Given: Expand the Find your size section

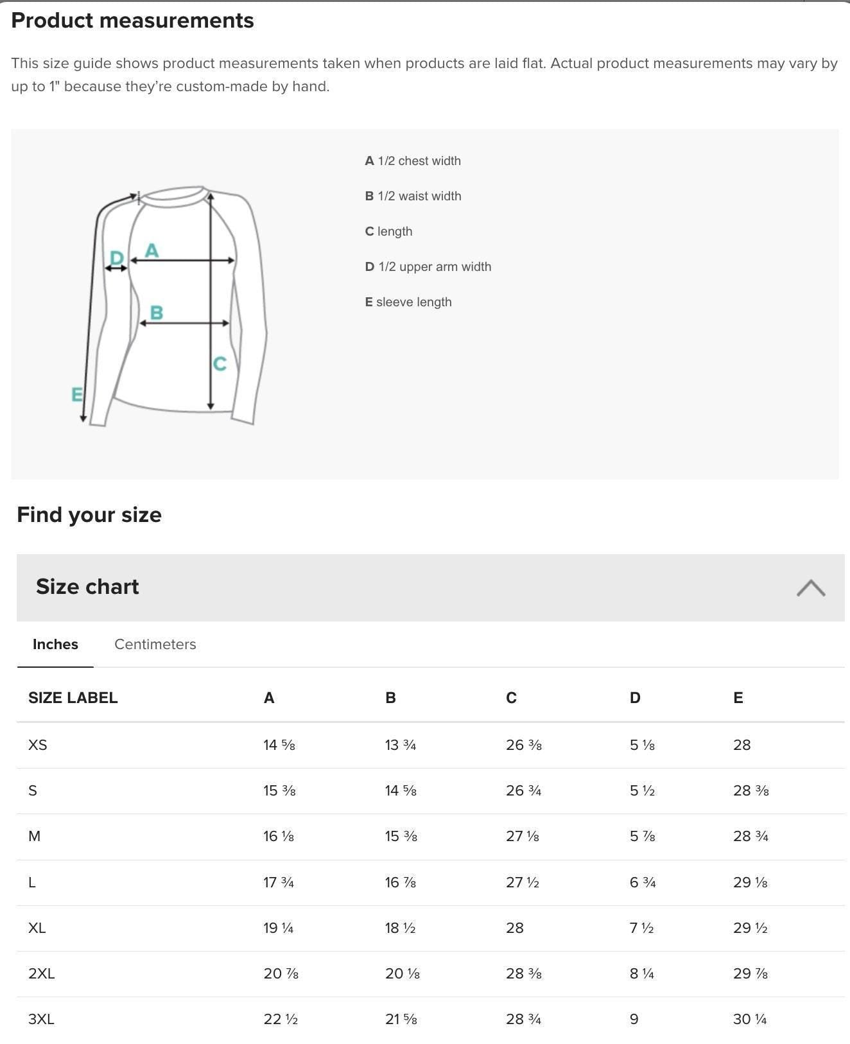Looking at the screenshot, I should pyautogui.click(x=89, y=514).
